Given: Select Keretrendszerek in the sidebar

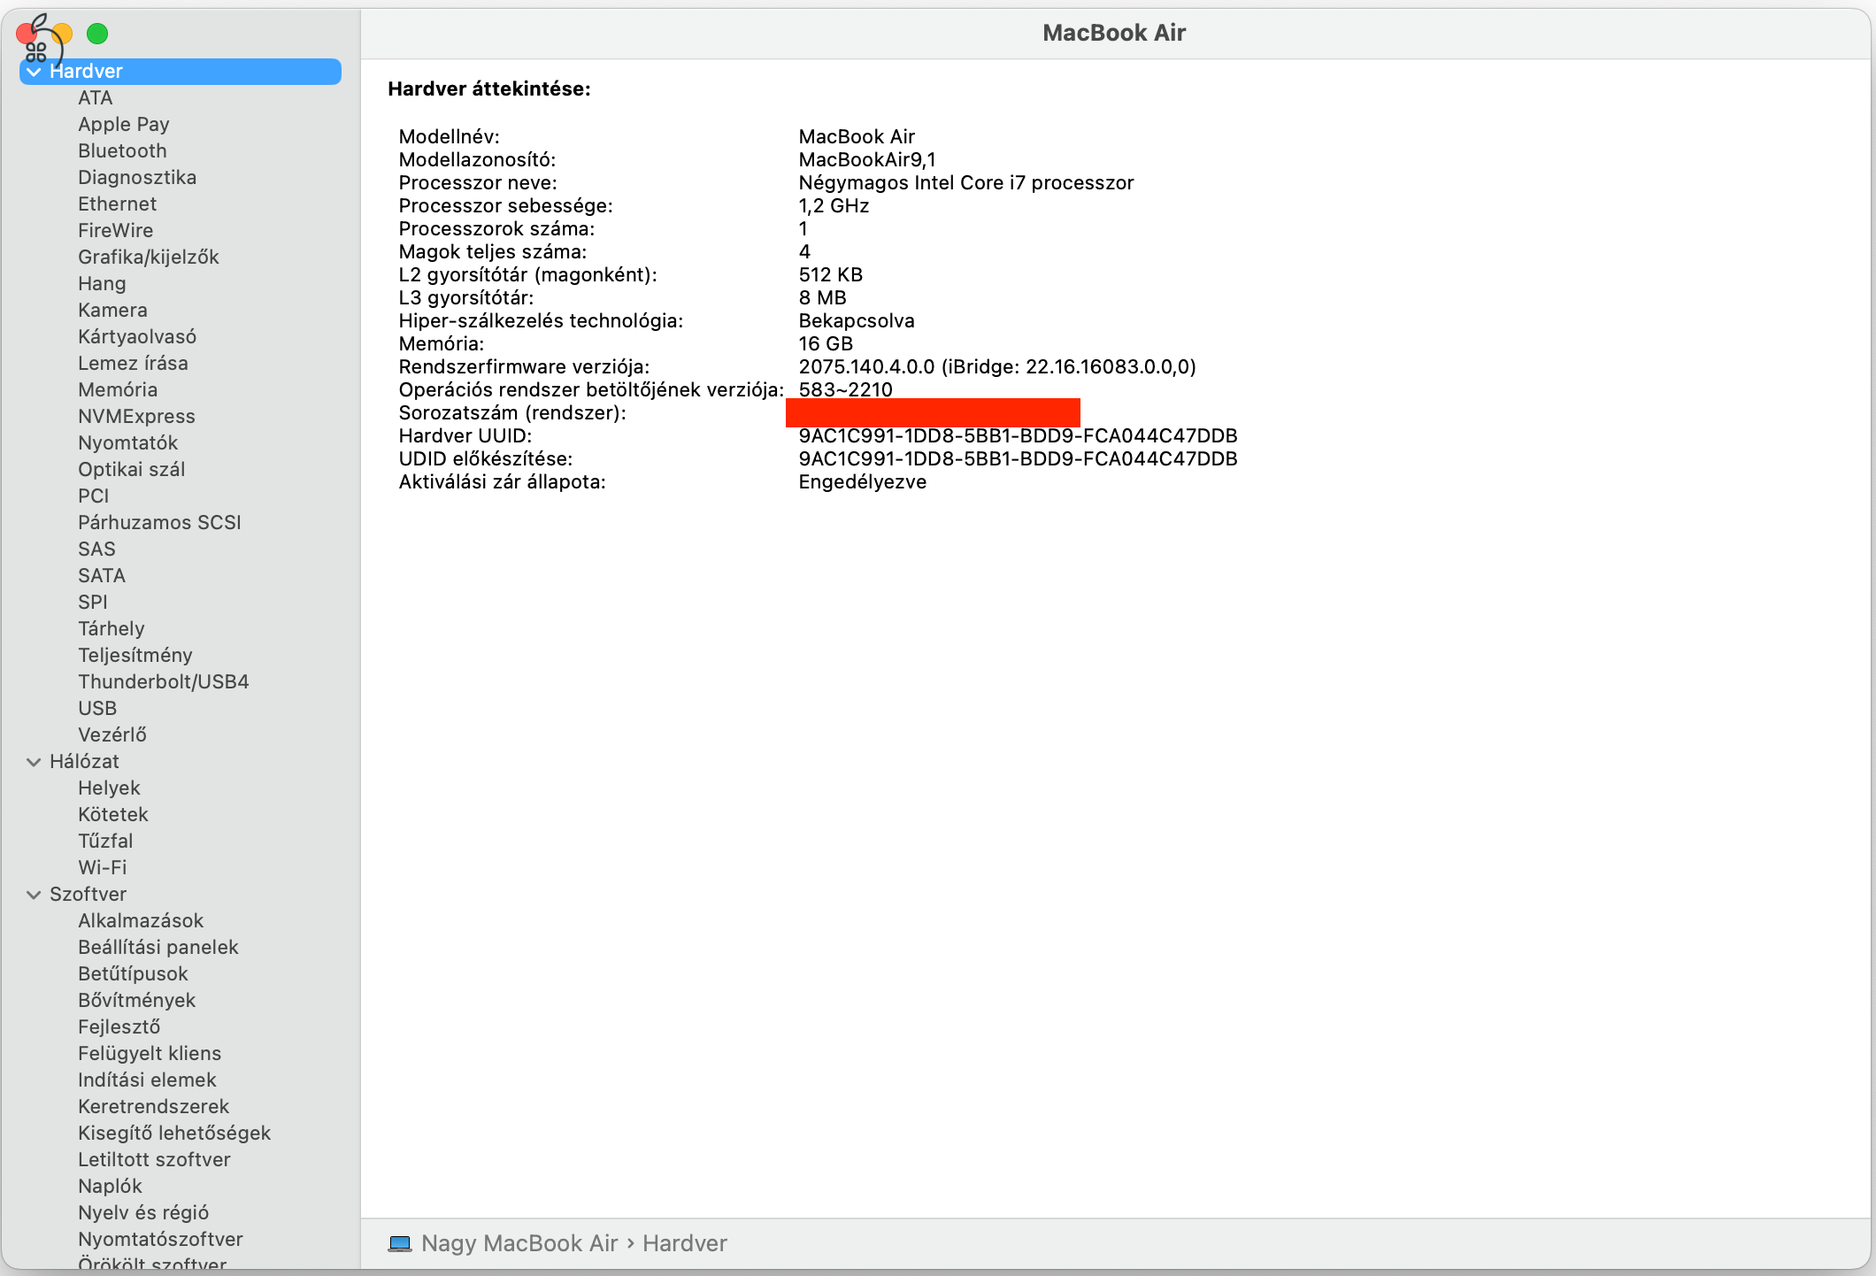Looking at the screenshot, I should tap(154, 1107).
